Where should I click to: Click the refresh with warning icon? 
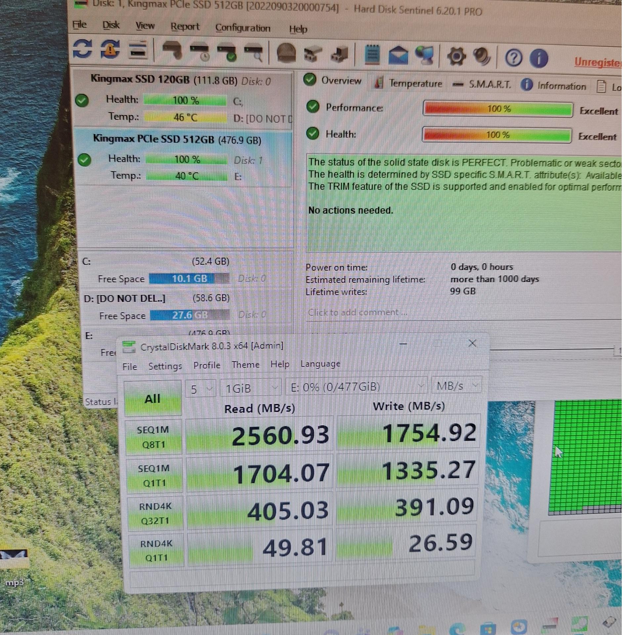point(110,50)
